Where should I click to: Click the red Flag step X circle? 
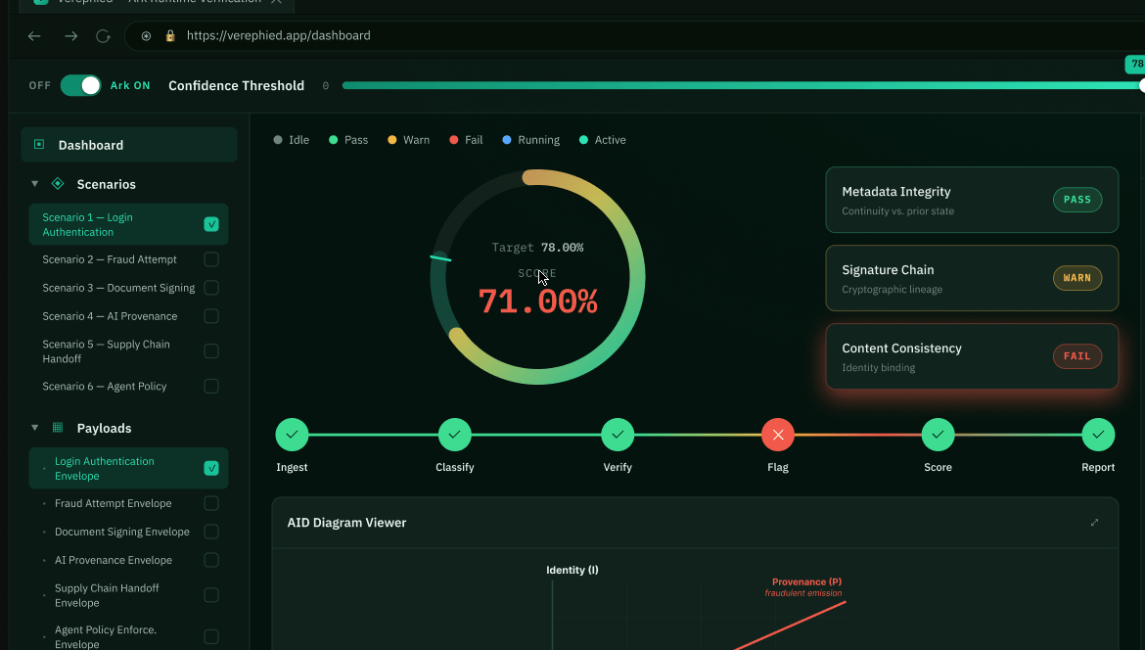pos(778,435)
